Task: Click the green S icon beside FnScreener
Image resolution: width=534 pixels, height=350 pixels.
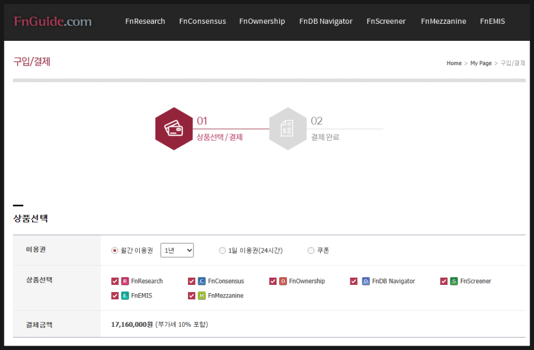Action: tap(454, 281)
